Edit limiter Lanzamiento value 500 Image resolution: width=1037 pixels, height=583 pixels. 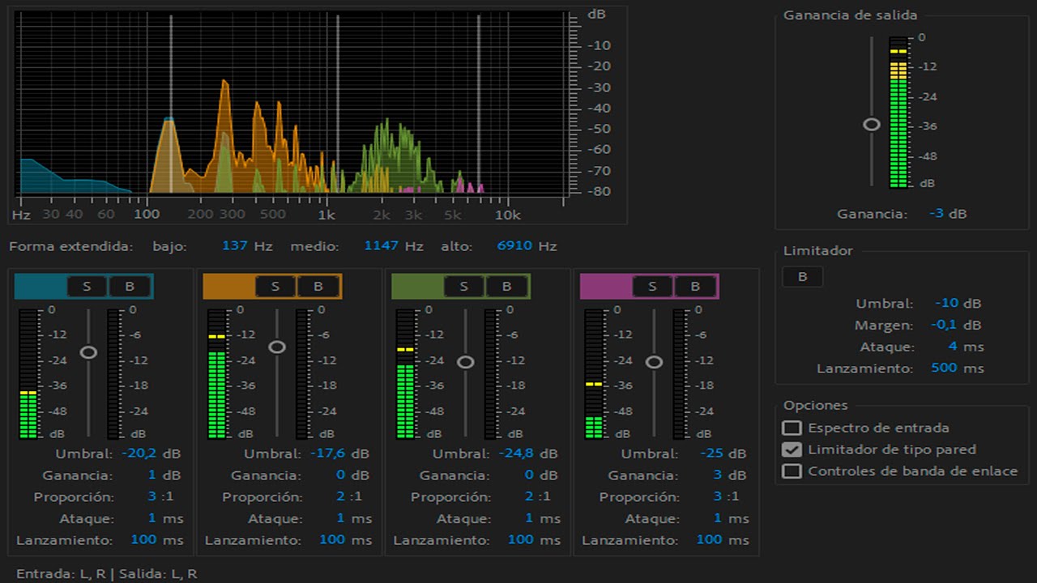pos(945,368)
